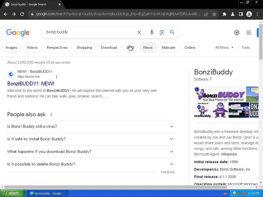This screenshot has height=197, width=263.
Task: Expand 'Is Bonzi Buddy still a virus?'
Action: 91,126
